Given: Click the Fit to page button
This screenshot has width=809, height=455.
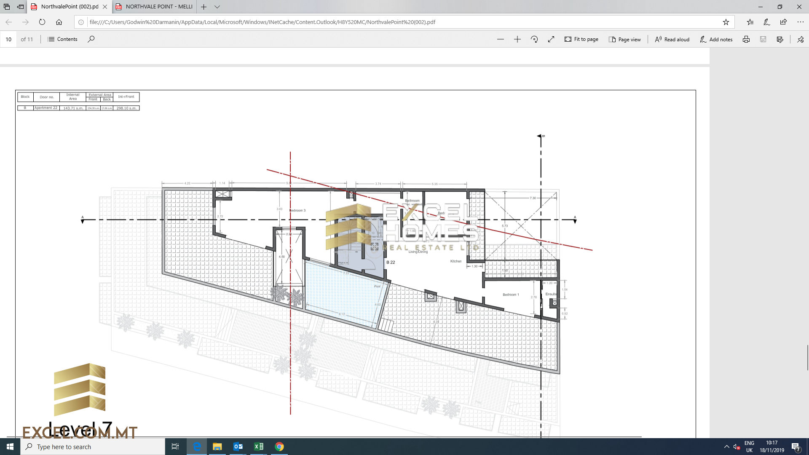Looking at the screenshot, I should [582, 39].
